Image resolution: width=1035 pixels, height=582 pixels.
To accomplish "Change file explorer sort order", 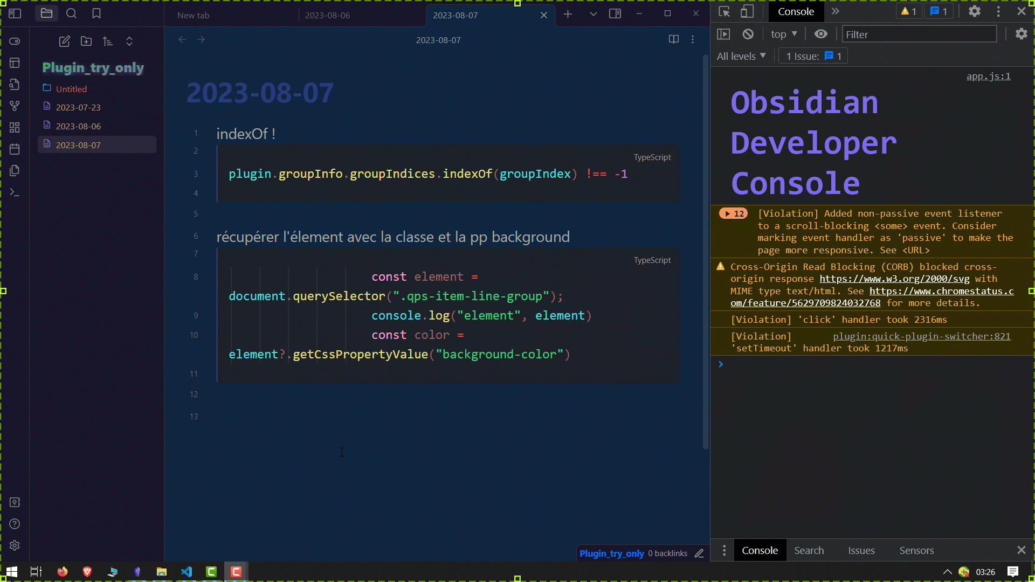I will tap(108, 41).
